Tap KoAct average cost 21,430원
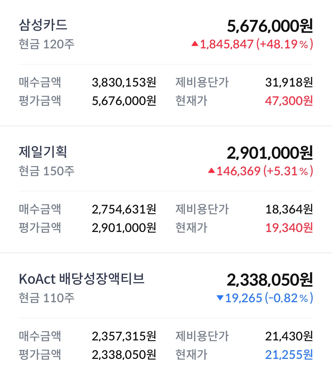Viewport: 332px width, 378px height. click(x=289, y=336)
